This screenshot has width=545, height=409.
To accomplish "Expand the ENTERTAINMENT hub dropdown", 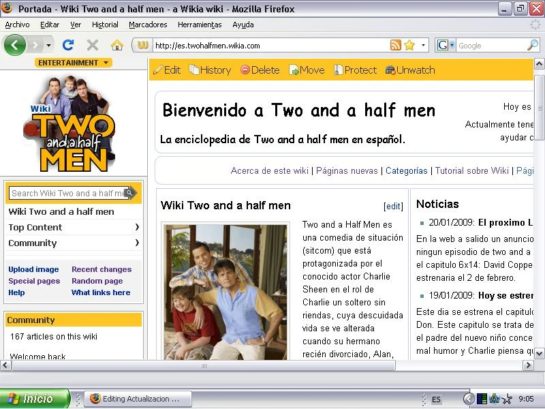I will [x=74, y=63].
